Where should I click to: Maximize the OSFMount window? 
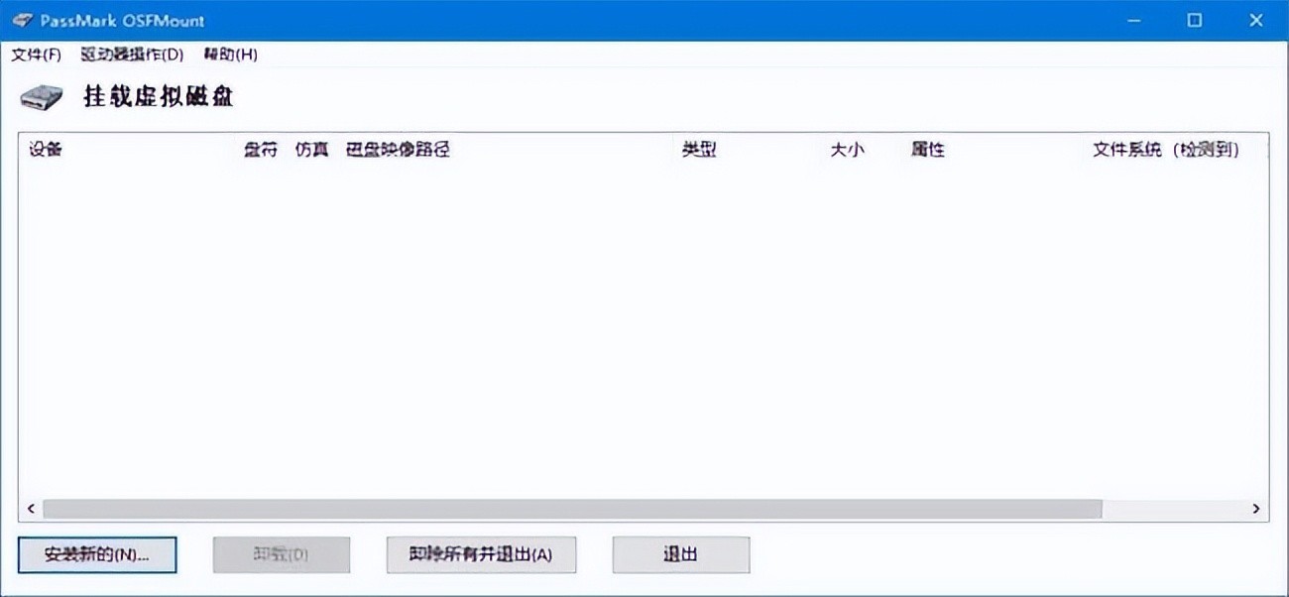(1195, 20)
